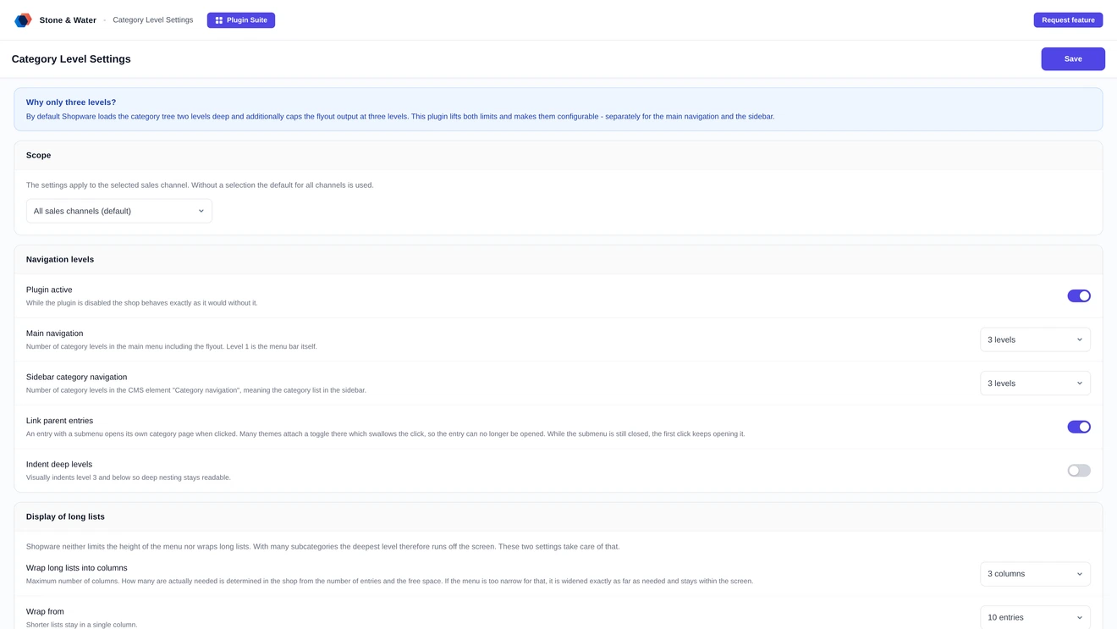Open the Sidebar category navigation levels dropdown
Screen dimensions: 1117x629
click(x=1035, y=383)
